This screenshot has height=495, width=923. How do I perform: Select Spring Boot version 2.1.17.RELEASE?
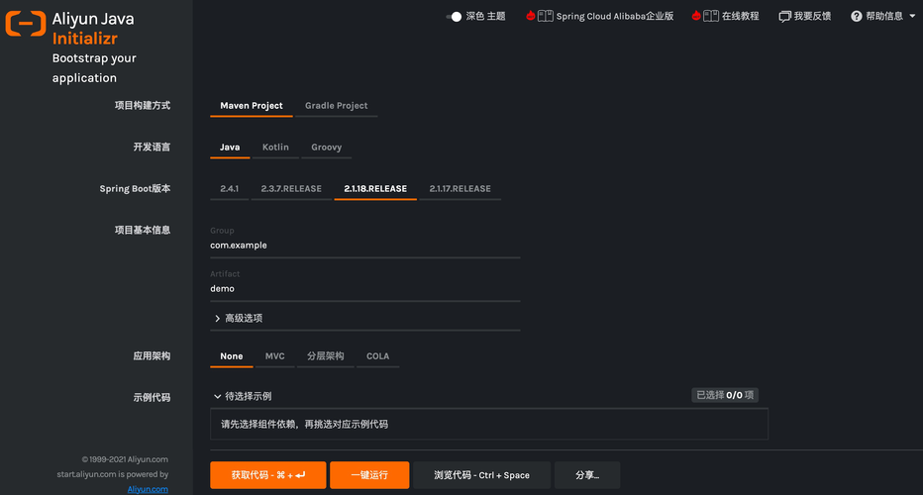(460, 189)
